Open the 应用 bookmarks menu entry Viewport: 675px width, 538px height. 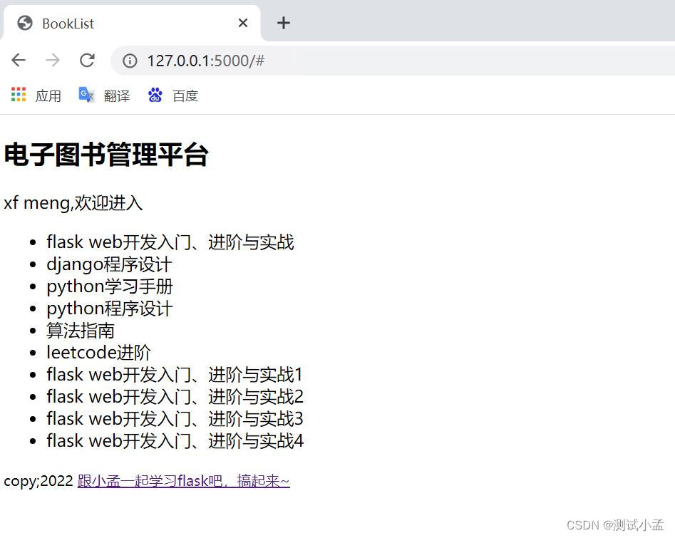(48, 95)
